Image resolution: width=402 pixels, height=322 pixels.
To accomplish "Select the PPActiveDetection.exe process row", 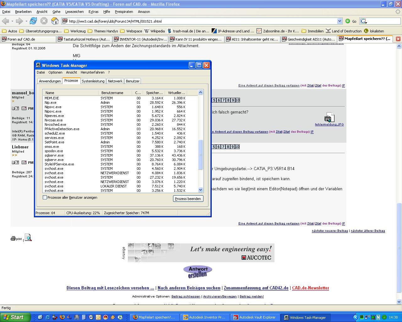I will 120,129.
